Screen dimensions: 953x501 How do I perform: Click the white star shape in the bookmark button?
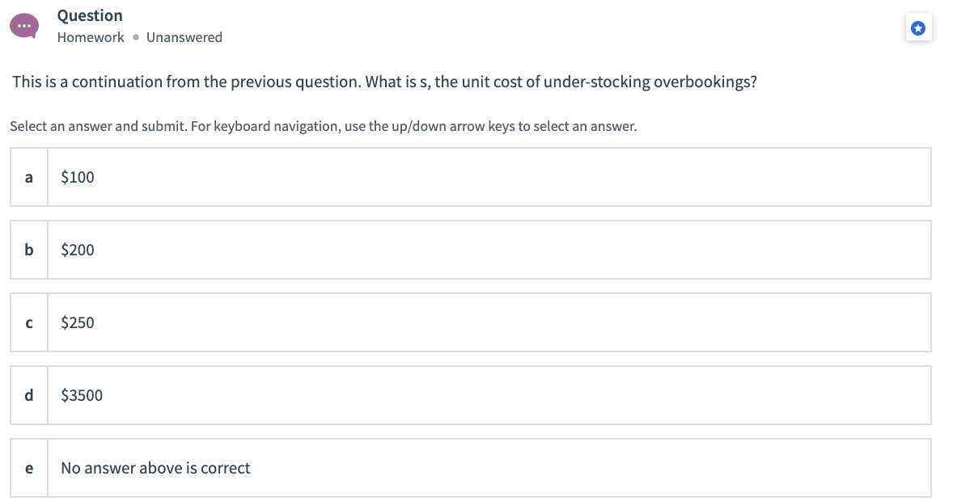(x=918, y=27)
